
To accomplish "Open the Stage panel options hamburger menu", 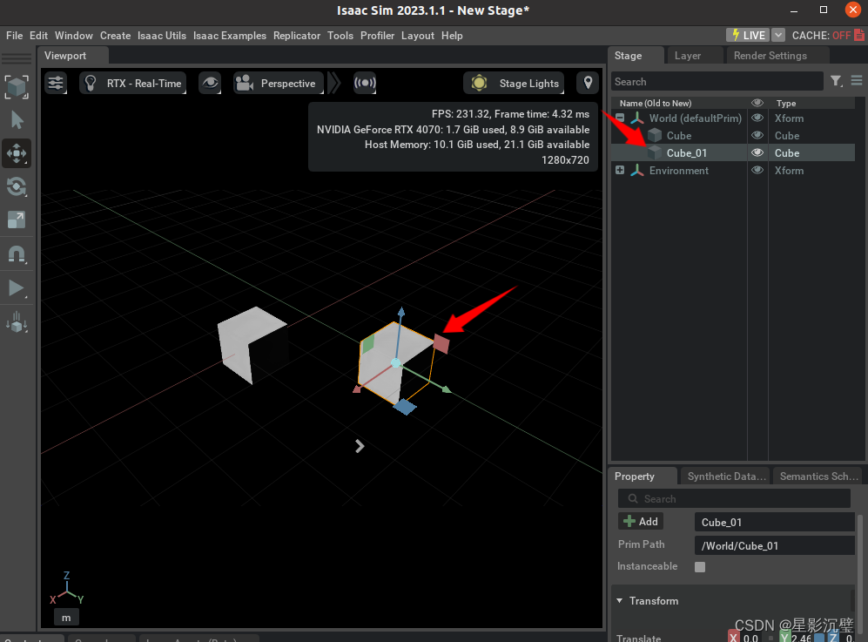I will (857, 81).
